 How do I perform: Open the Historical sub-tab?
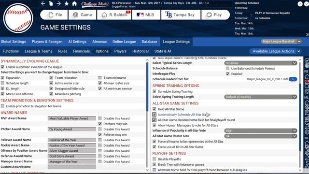tap(140, 51)
